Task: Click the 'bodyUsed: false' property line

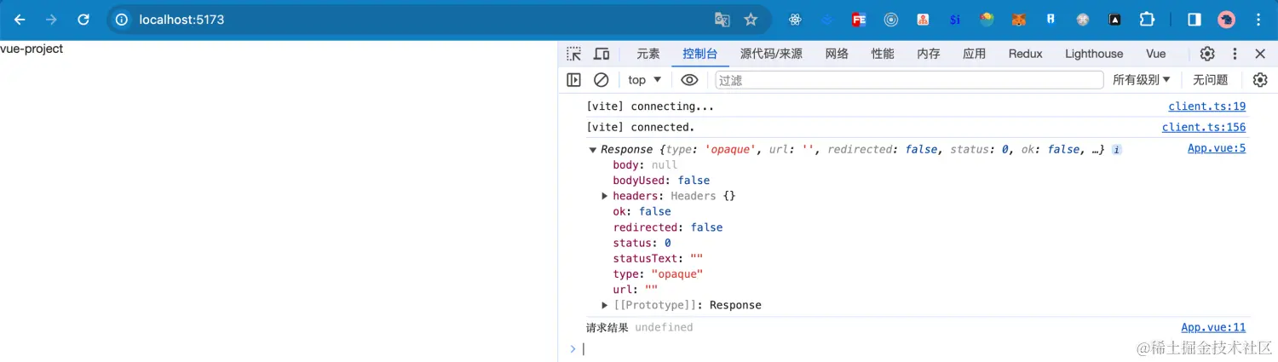Action: [661, 181]
